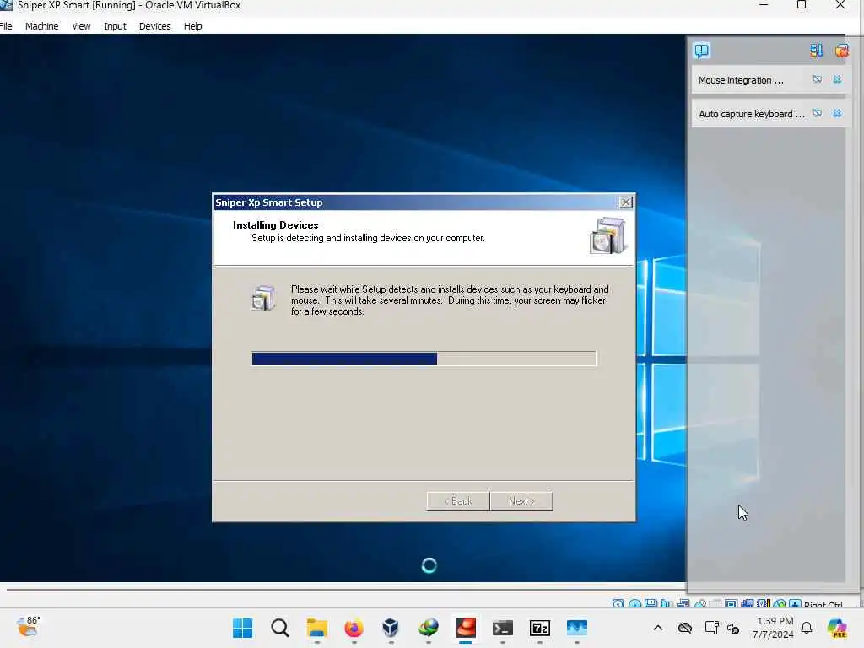Open 7-Zip from the taskbar
Viewport: 864px width, 648px height.
[539, 628]
